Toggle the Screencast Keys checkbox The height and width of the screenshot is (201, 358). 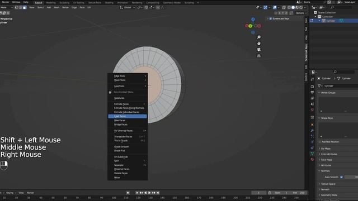271,18
